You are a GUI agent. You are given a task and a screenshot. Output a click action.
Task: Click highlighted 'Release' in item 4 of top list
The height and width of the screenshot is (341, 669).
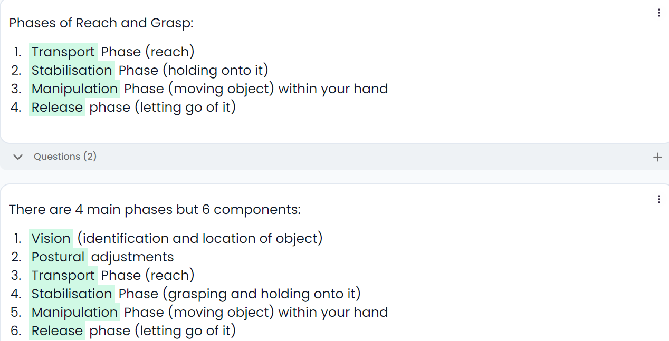click(57, 108)
